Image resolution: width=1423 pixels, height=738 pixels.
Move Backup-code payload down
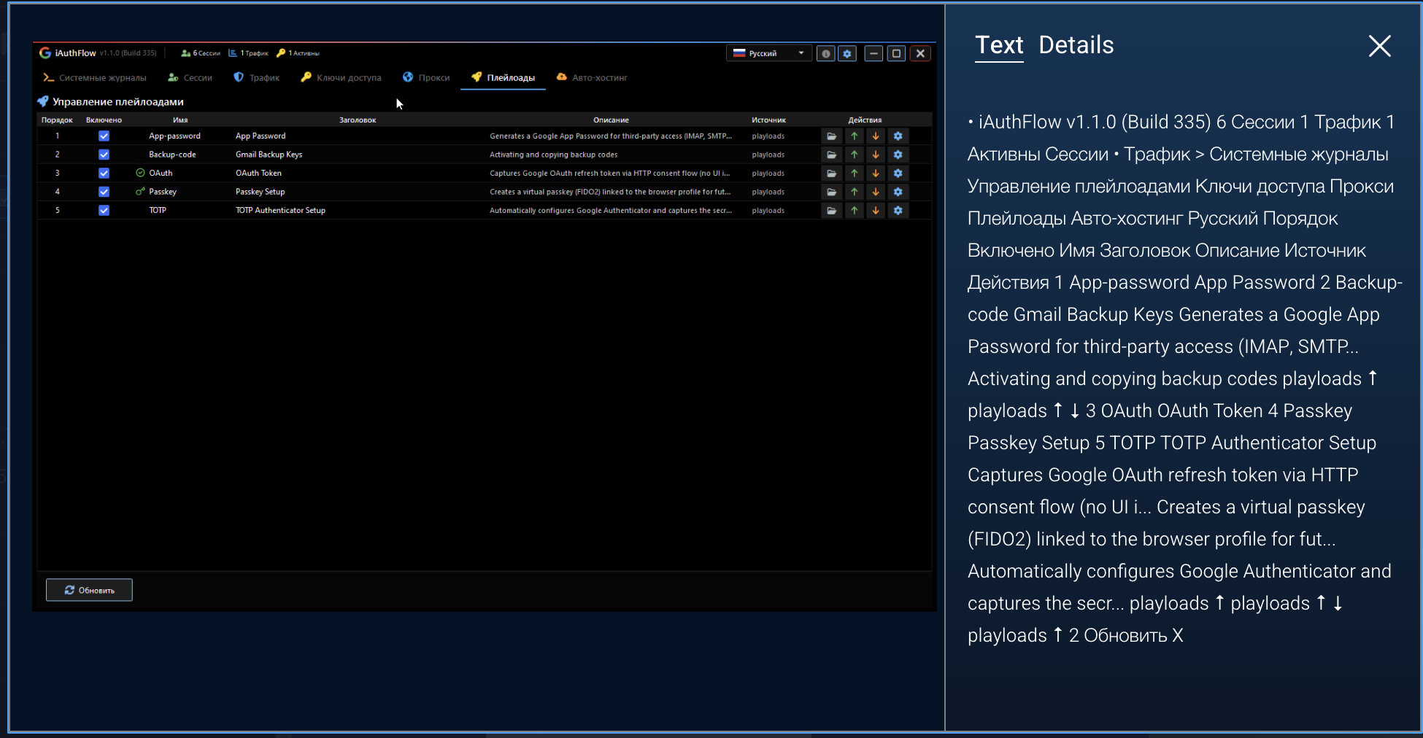876,155
